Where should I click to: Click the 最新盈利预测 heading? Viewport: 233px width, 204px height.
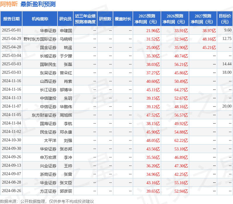pos(38,4)
